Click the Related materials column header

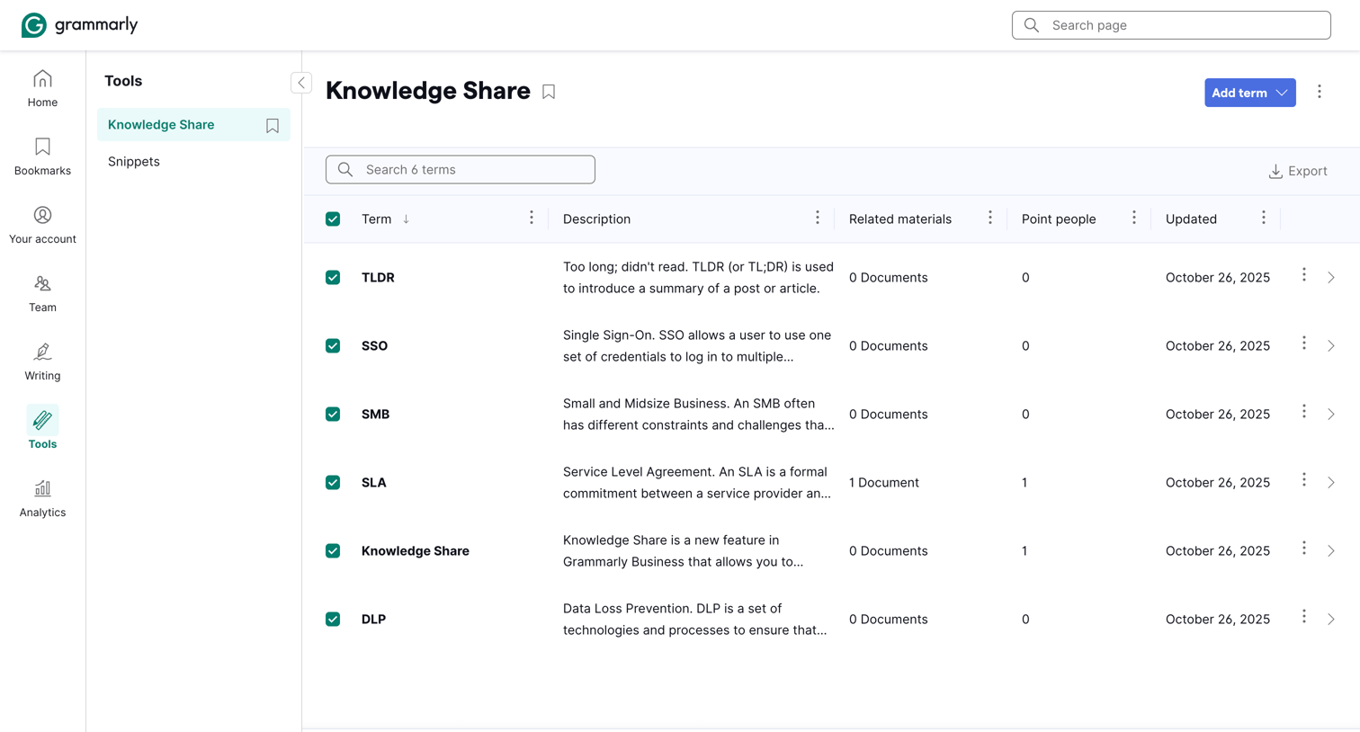pyautogui.click(x=899, y=219)
